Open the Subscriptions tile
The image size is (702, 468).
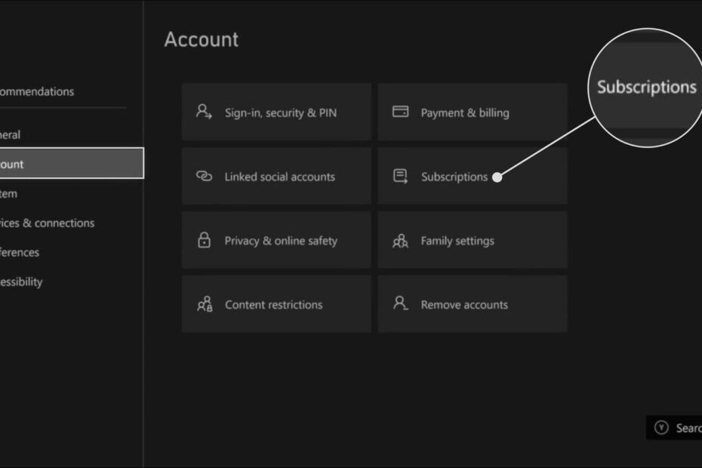(x=473, y=176)
